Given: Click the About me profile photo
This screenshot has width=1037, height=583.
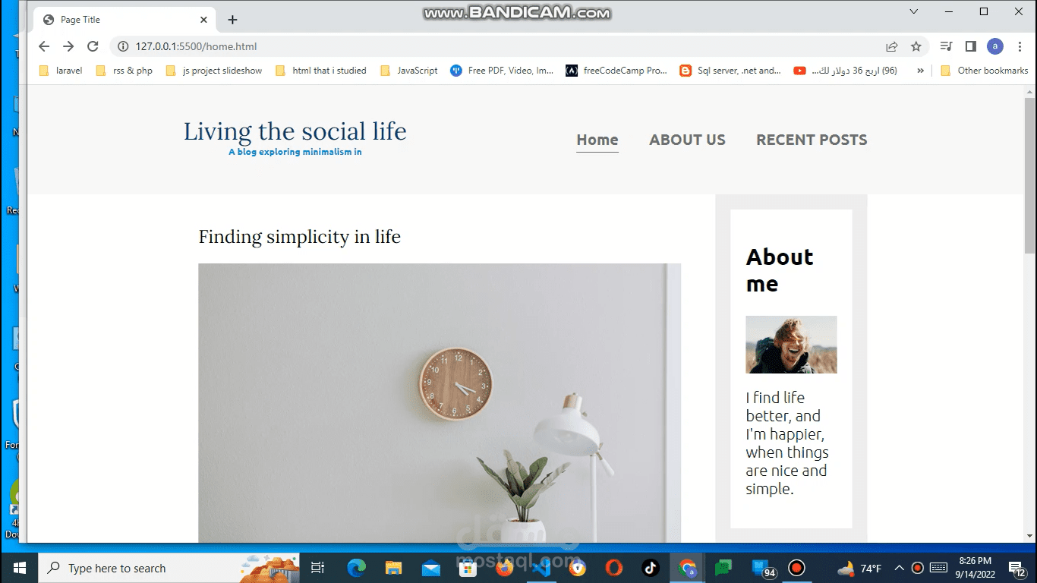Looking at the screenshot, I should pyautogui.click(x=791, y=345).
